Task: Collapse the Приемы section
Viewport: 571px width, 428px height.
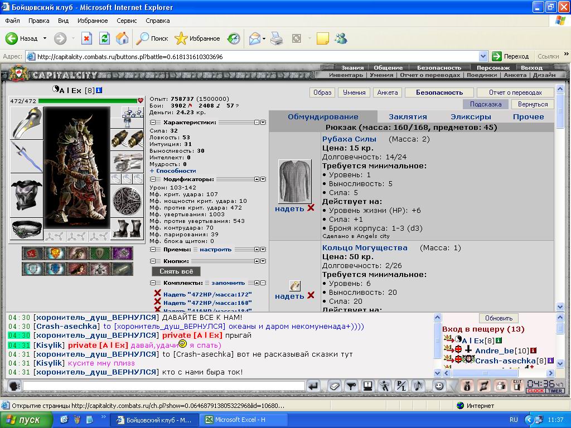Action: [x=153, y=249]
